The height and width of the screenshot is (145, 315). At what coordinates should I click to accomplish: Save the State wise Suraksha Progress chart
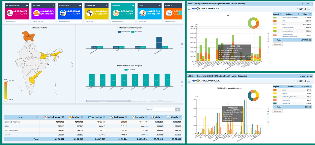[x=182, y=47]
